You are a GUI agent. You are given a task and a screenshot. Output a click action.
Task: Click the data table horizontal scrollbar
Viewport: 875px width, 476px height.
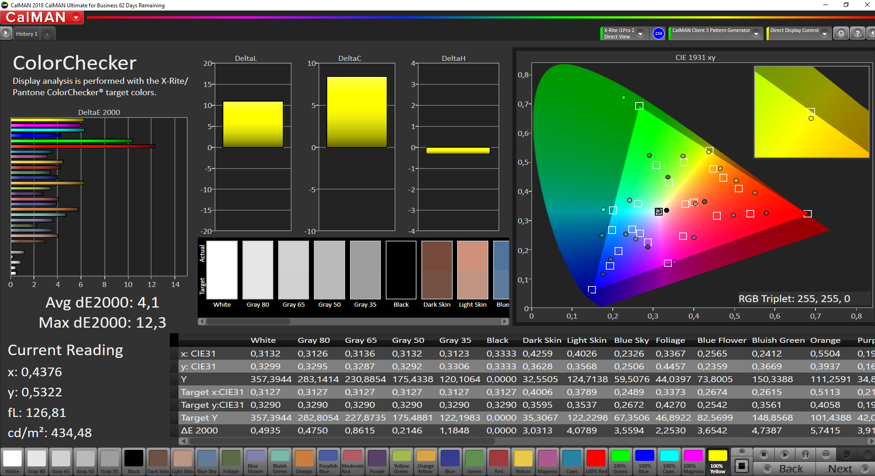coord(342,441)
